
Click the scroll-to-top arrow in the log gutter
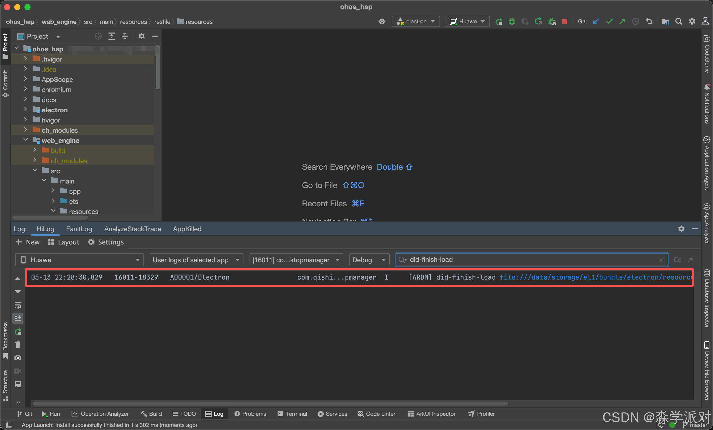click(18, 279)
